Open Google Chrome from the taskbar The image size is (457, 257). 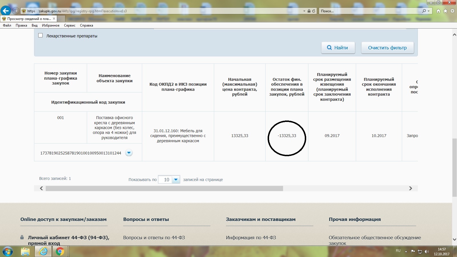pyautogui.click(x=60, y=252)
